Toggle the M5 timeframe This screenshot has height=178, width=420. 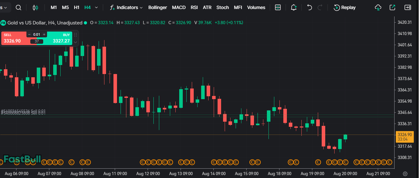(65, 7)
